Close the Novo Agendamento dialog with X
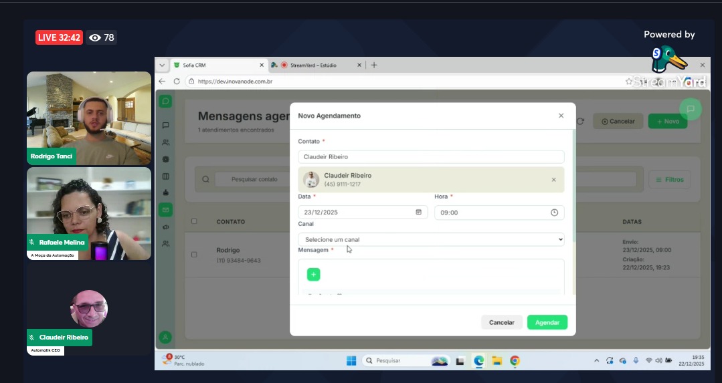Image resolution: width=722 pixels, height=383 pixels. pyautogui.click(x=561, y=116)
